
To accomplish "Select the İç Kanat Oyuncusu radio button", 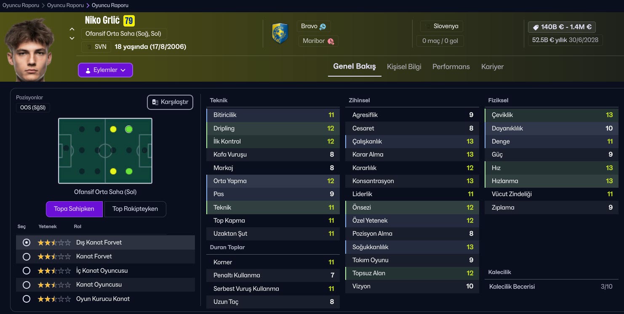I will (27, 271).
